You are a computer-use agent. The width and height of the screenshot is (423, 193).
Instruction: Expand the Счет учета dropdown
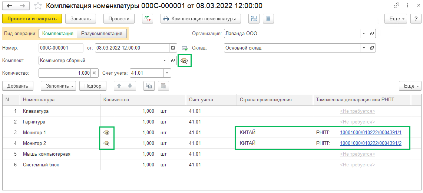click(x=167, y=73)
